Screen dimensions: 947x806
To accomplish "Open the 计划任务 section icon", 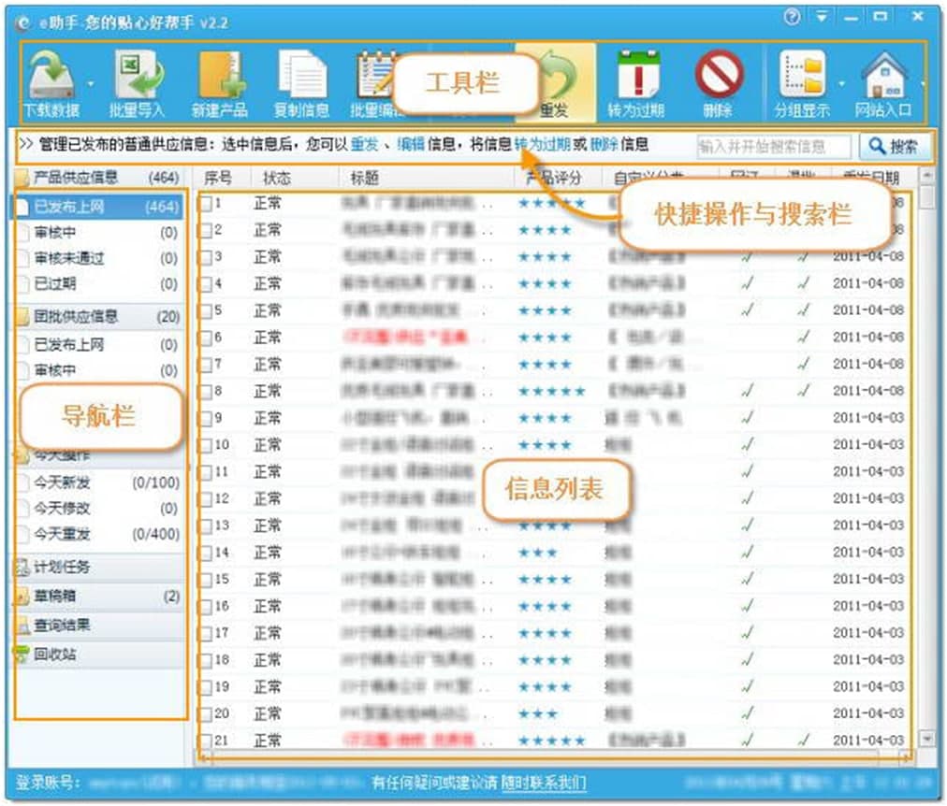I will coord(22,567).
